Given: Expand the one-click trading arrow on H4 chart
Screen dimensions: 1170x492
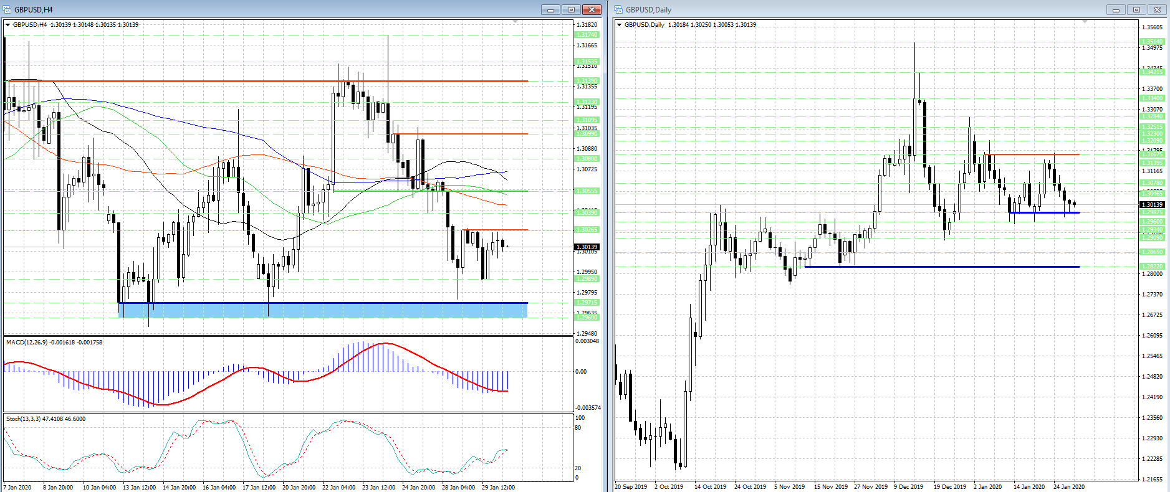Looking at the screenshot, I should (x=8, y=25).
